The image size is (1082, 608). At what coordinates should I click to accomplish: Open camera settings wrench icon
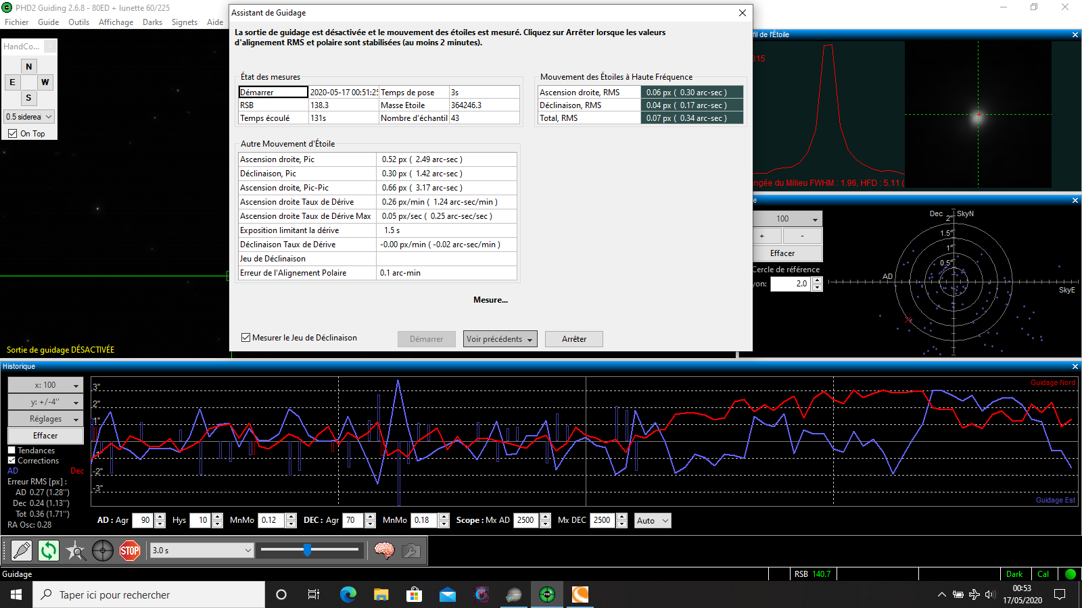(410, 551)
